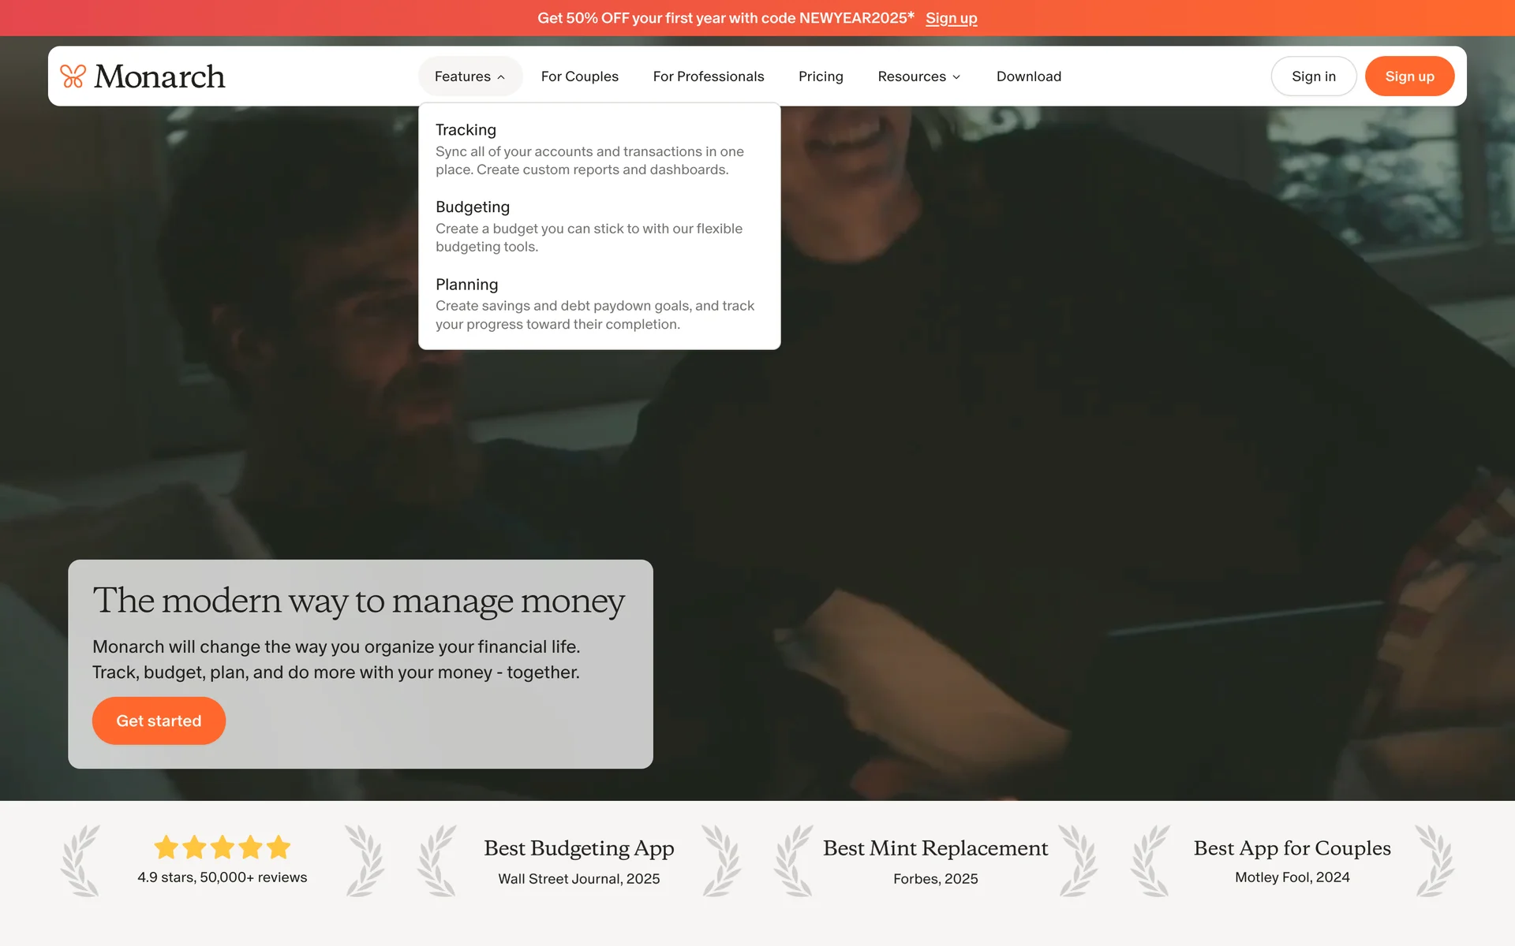Image resolution: width=1515 pixels, height=946 pixels.
Task: Click the orange Sign up button
Action: coord(1409,76)
